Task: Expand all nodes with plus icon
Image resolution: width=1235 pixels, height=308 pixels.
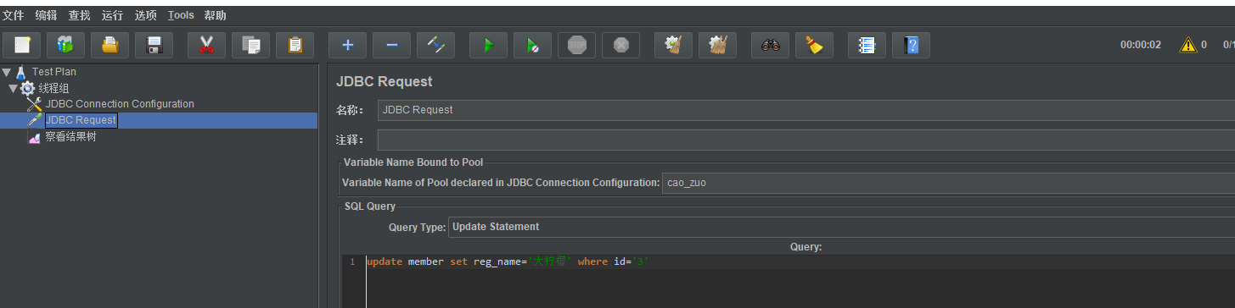Action: pyautogui.click(x=347, y=45)
